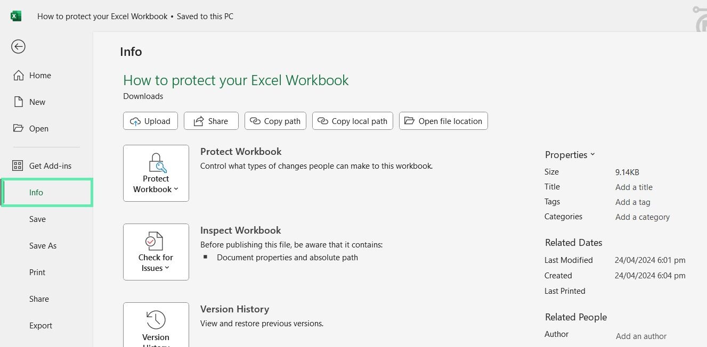Viewport: 707px width, 347px height.
Task: Click the workbook title heading in green
Action: click(x=236, y=80)
